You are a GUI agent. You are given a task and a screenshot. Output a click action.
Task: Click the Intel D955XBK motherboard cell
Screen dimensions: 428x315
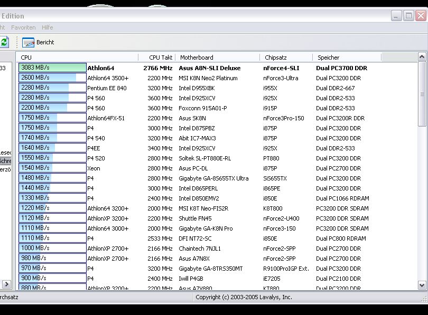click(x=197, y=88)
